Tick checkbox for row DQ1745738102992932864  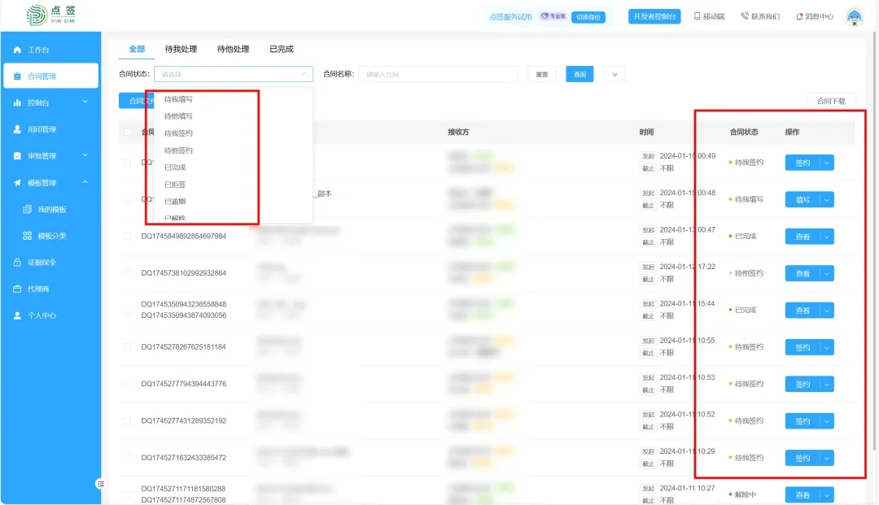tap(127, 273)
